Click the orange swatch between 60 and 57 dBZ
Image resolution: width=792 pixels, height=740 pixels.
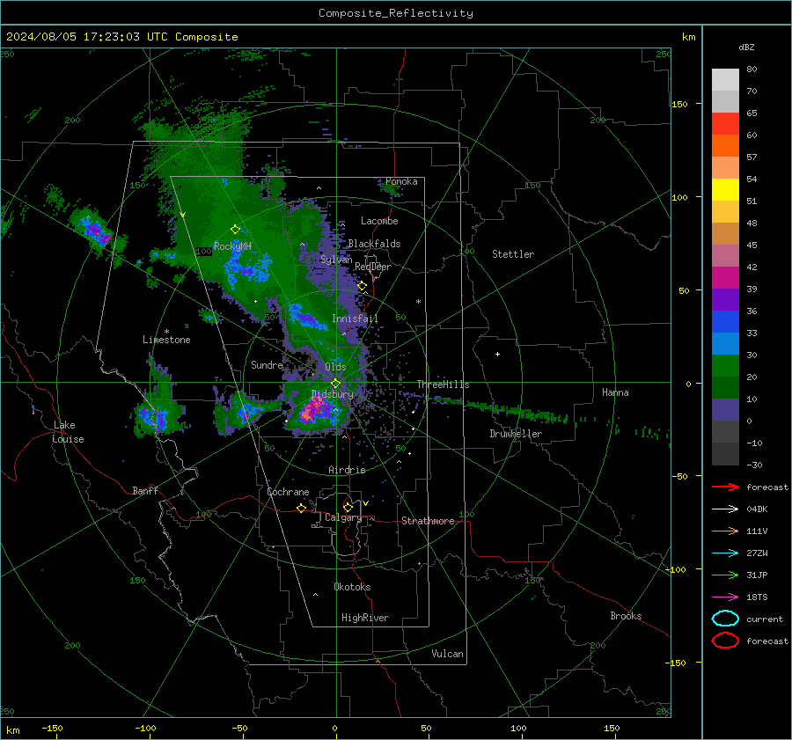point(725,146)
